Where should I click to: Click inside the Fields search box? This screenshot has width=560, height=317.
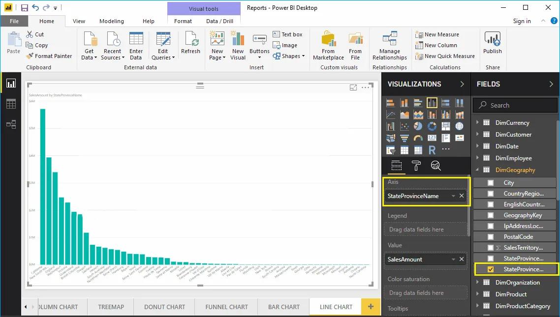tap(515, 105)
